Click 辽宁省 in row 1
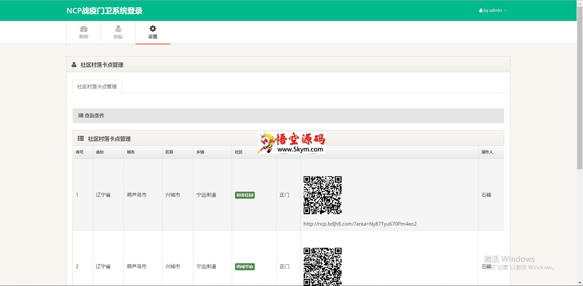The height and width of the screenshot is (286, 583). tap(103, 195)
